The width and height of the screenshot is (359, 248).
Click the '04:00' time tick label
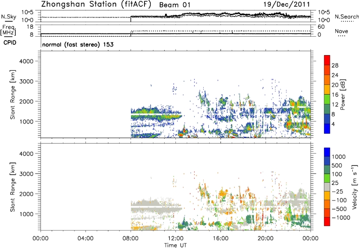point(85,239)
